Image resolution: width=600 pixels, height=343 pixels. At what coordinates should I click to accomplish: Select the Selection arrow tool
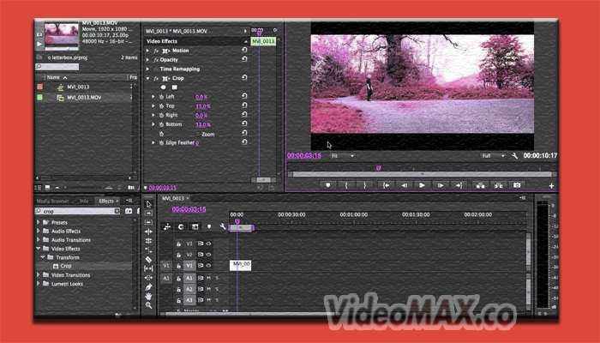click(x=148, y=204)
